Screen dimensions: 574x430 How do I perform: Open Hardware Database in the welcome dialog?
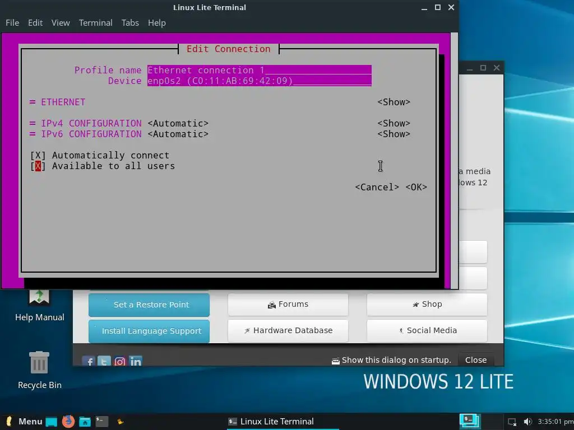click(288, 330)
